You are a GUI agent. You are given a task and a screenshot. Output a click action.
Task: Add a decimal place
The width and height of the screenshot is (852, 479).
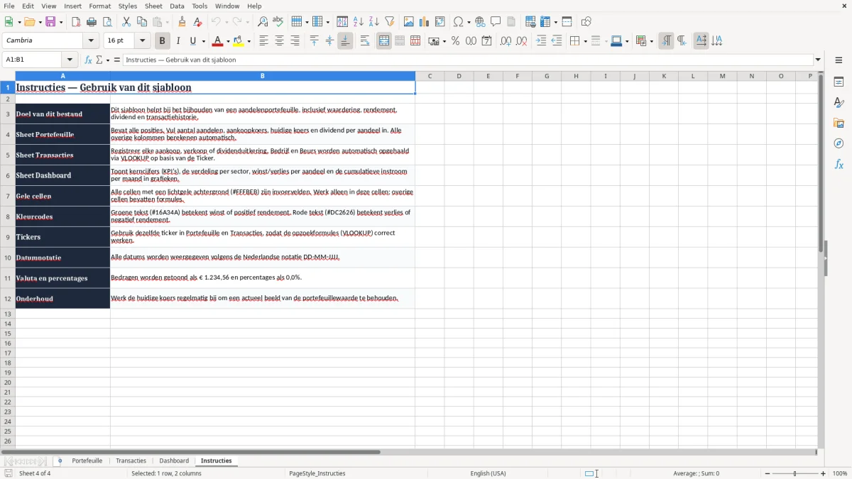(x=506, y=41)
